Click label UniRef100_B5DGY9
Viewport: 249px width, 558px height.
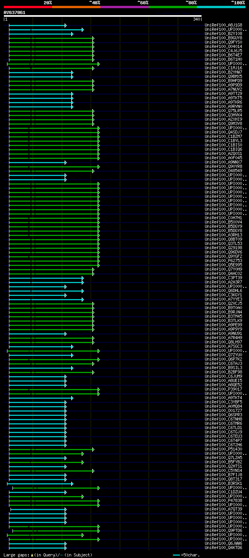coord(223,227)
